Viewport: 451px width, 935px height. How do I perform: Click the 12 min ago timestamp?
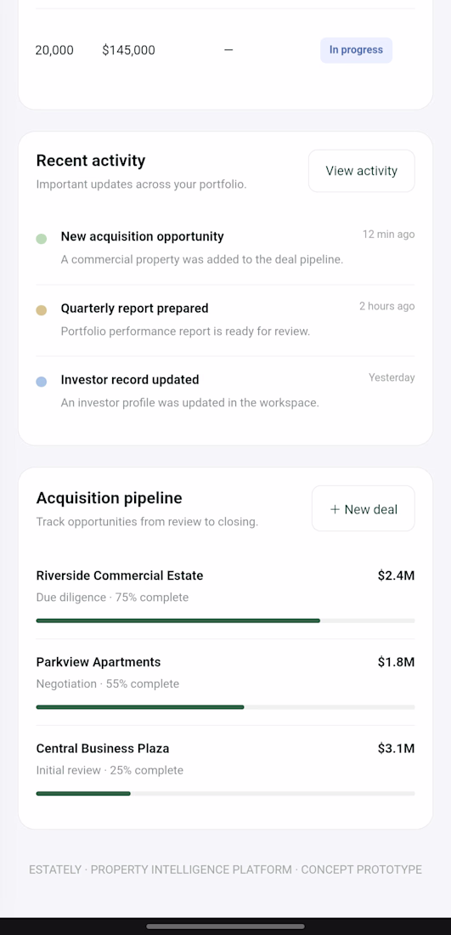tap(388, 235)
